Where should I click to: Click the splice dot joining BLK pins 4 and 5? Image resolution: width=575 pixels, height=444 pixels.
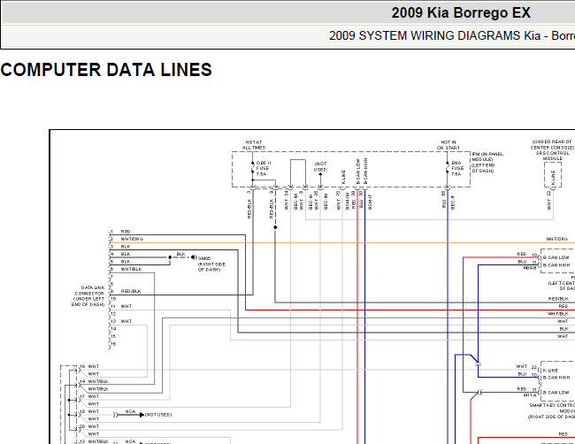click(x=170, y=257)
